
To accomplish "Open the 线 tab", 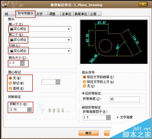I will pos(9,14).
